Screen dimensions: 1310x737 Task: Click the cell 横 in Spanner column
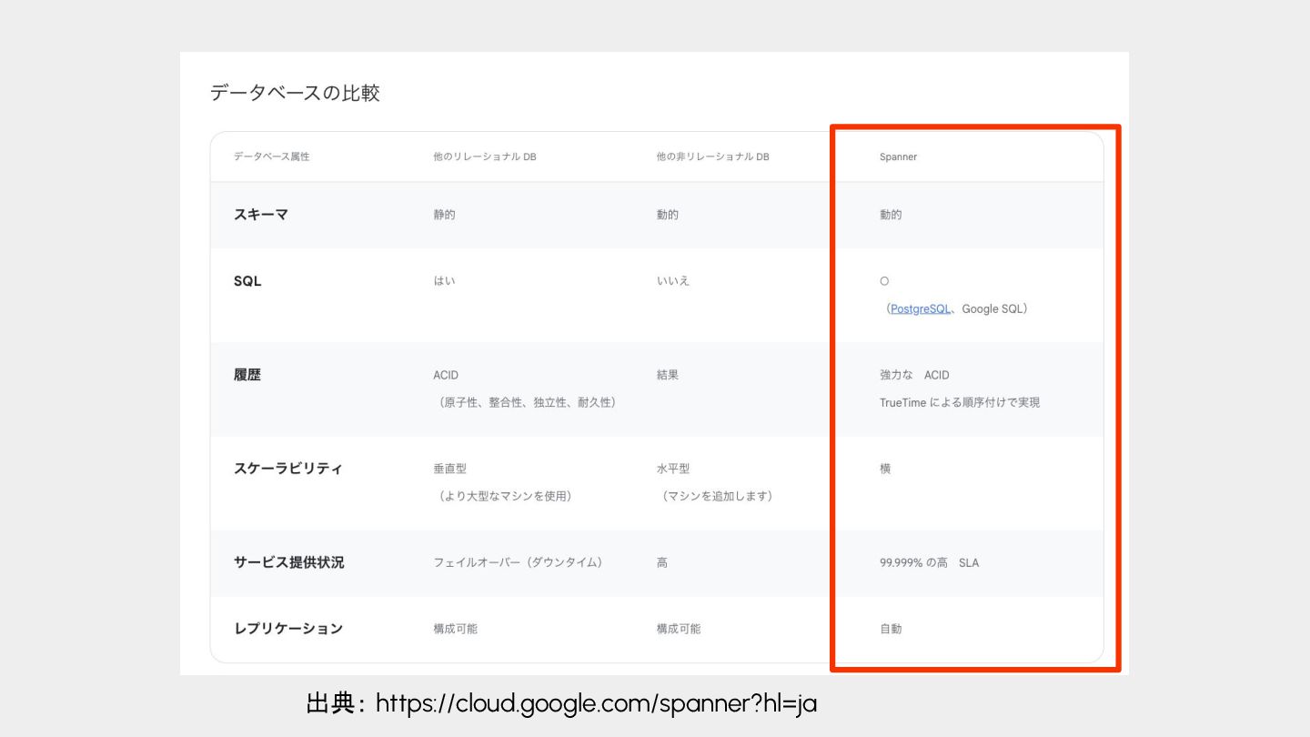coord(885,469)
